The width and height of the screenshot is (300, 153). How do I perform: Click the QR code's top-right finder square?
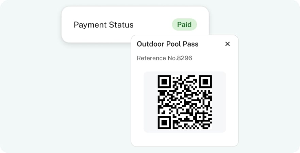click(205, 82)
